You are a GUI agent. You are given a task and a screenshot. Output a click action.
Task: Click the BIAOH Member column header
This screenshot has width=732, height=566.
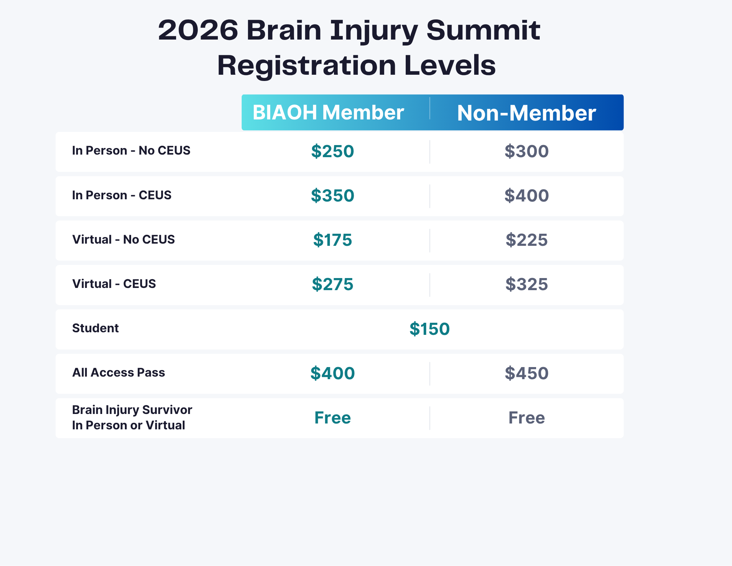pyautogui.click(x=328, y=112)
